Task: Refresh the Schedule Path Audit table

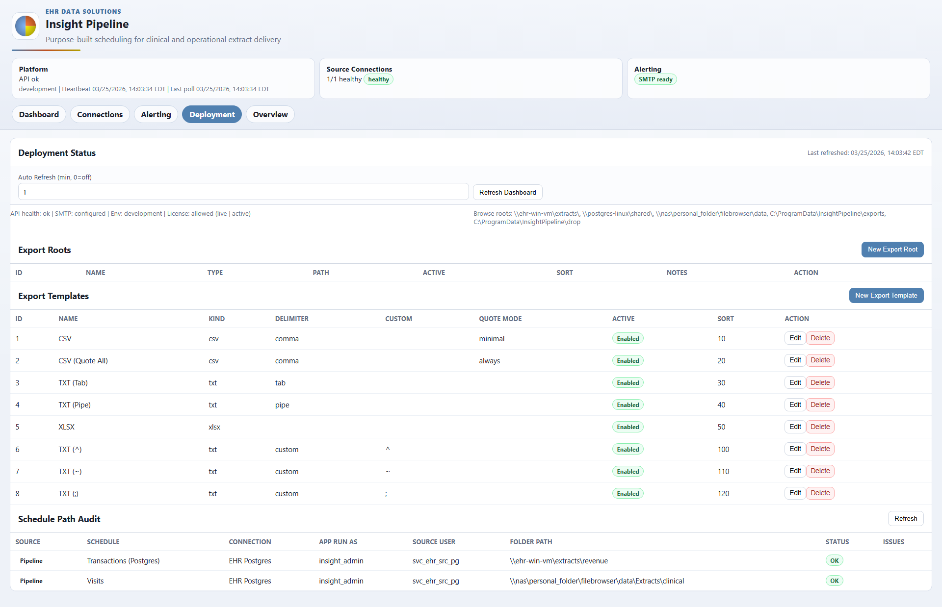Action: 905,518
